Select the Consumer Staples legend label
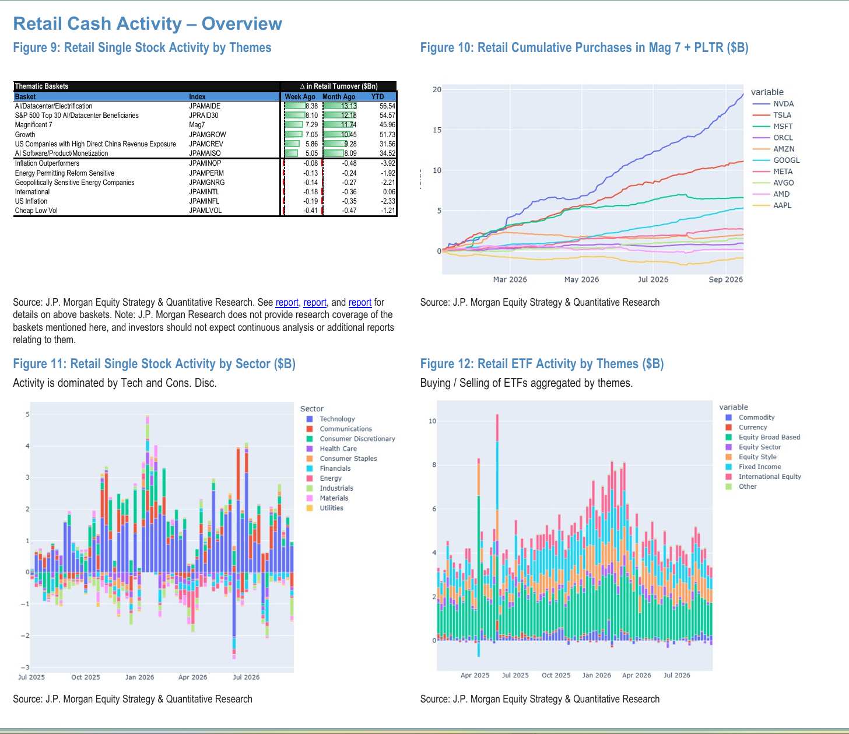The height and width of the screenshot is (734, 849). pyautogui.click(x=348, y=459)
